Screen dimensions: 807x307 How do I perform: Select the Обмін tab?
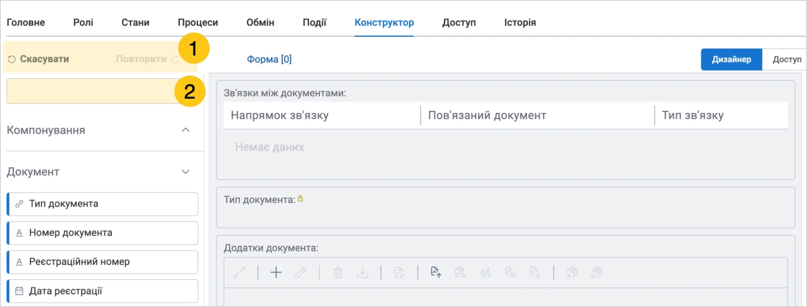(260, 23)
